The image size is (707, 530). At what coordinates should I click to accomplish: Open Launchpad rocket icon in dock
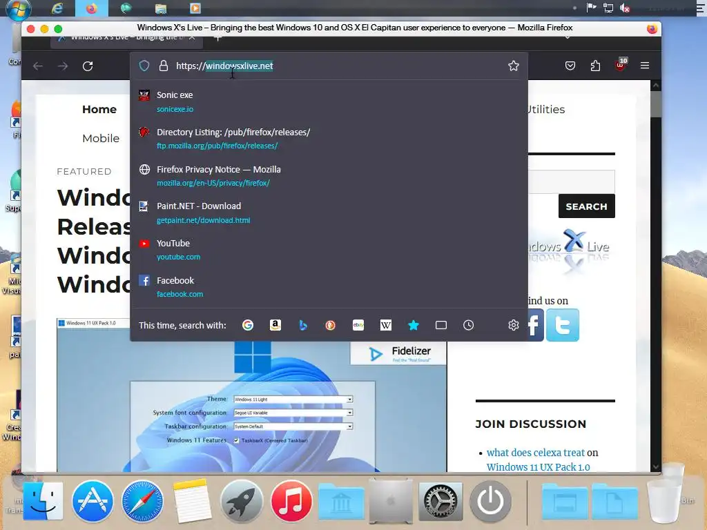242,501
